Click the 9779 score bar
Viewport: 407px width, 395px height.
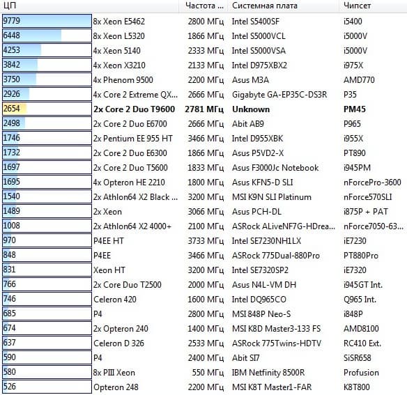[x=47, y=21]
